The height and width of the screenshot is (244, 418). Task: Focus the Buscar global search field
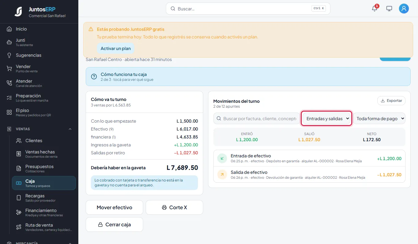tap(248, 9)
